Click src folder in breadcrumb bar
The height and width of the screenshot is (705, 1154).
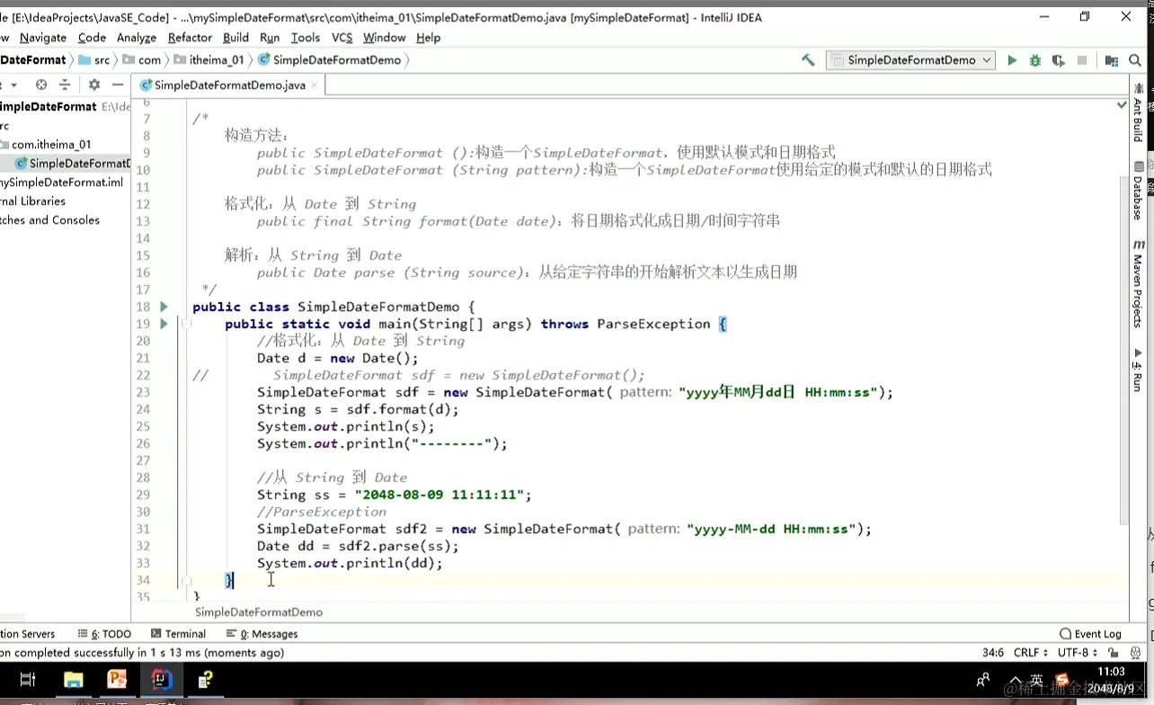coord(94,60)
